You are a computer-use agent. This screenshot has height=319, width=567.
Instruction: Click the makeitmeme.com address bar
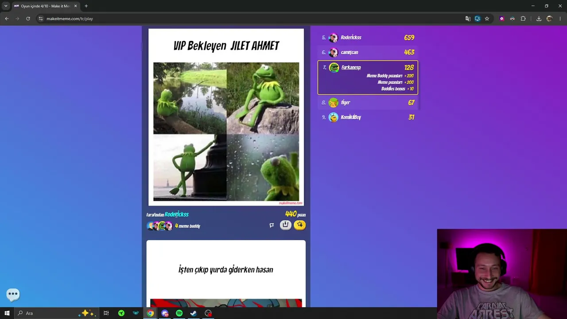click(x=248, y=19)
